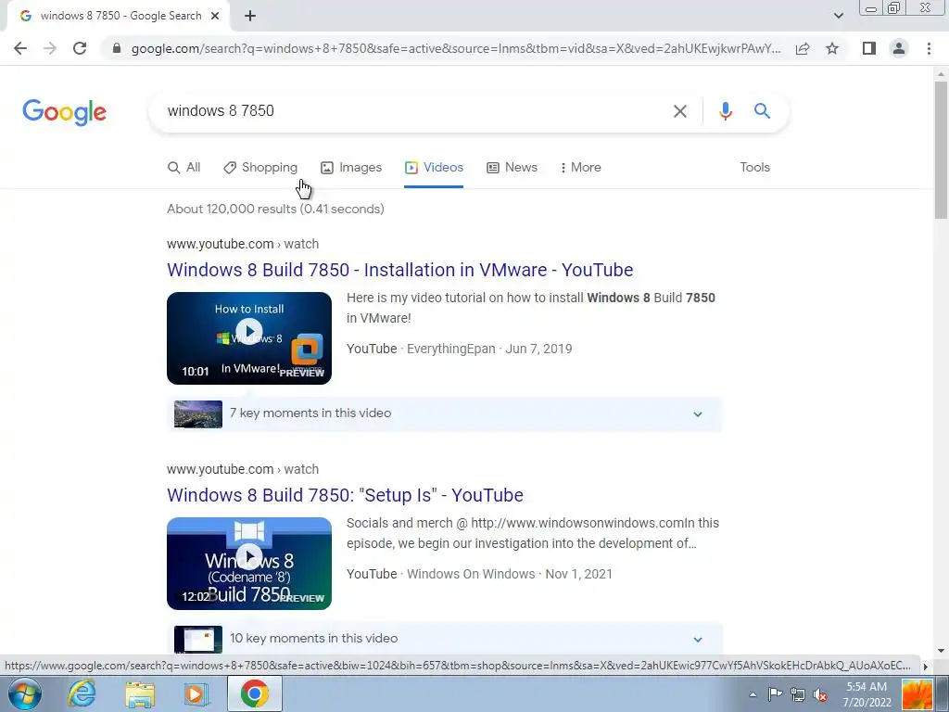Screen dimensions: 949x712
Task: Click first result's 'www.youtube.com › watch' path
Action: pos(243,244)
